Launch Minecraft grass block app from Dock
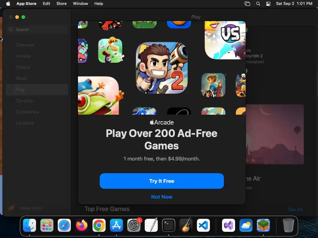 [x=263, y=225]
